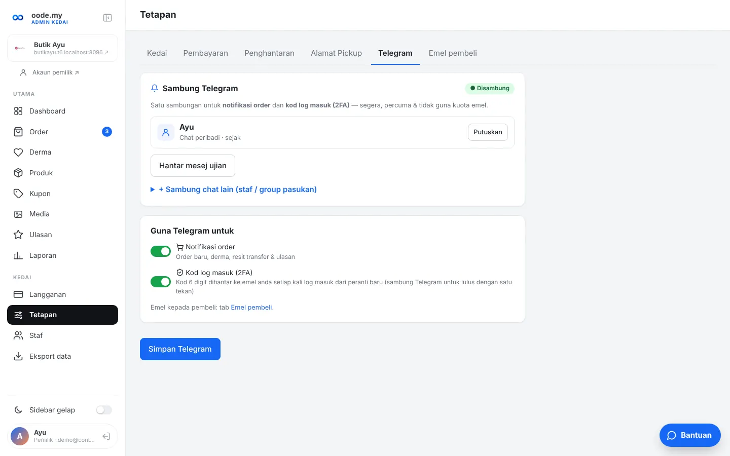This screenshot has width=730, height=456.
Task: Open the Penghantaran tab
Action: point(269,53)
